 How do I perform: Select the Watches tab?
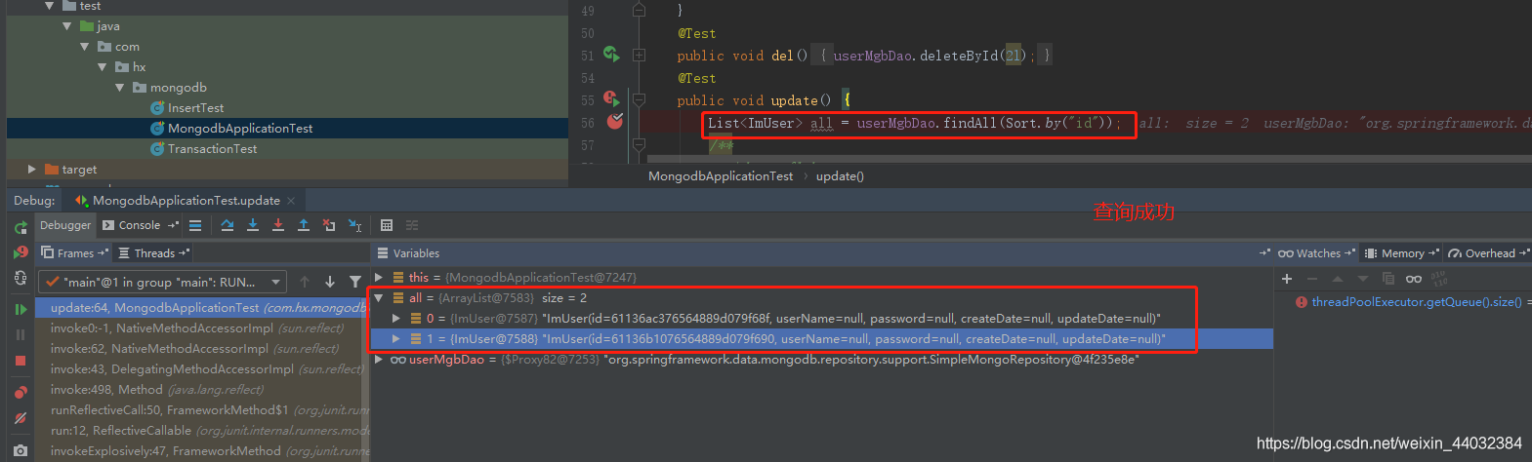point(1316,253)
